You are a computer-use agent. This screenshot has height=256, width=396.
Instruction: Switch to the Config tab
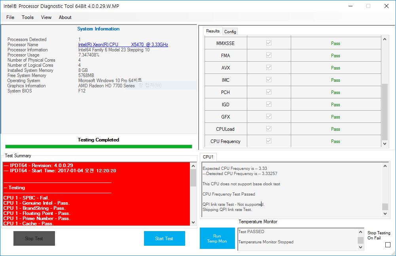point(230,32)
